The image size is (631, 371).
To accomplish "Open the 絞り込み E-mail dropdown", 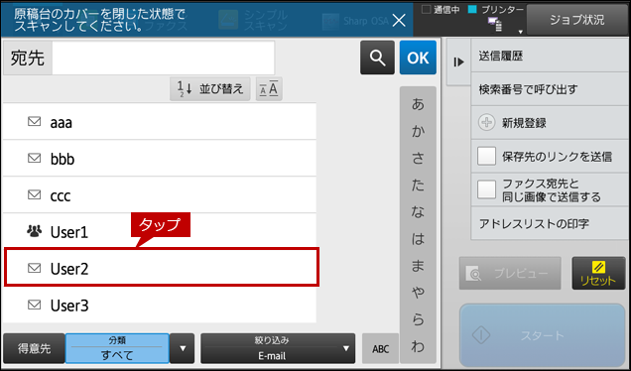I will (278, 348).
